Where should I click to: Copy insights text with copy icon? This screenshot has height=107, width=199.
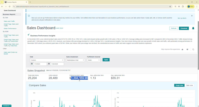tap(193, 49)
